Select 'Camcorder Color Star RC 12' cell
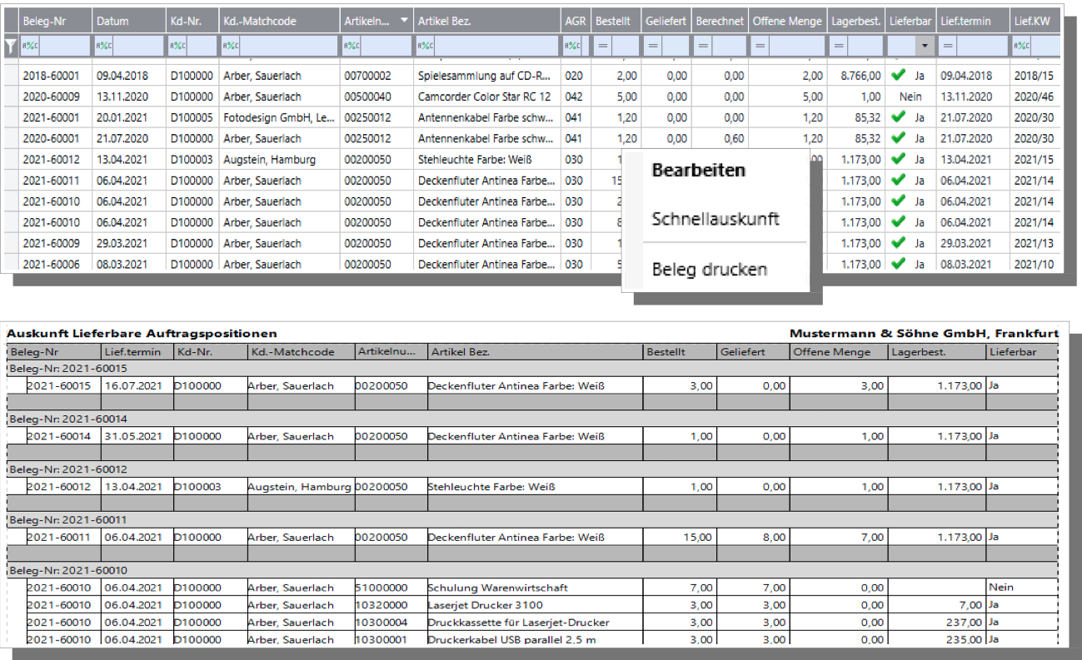Screen dimensions: 1082x660 [485, 97]
